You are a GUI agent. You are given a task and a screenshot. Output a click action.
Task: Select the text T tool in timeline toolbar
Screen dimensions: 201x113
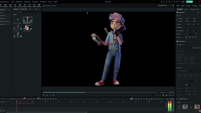[x=19, y=99]
